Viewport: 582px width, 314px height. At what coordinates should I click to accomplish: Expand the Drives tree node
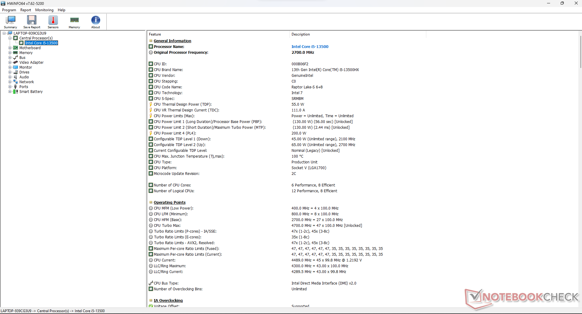pos(10,72)
